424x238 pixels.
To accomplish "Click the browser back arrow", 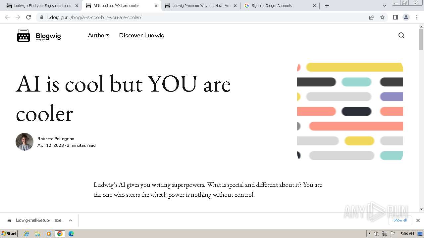I will 7,17.
